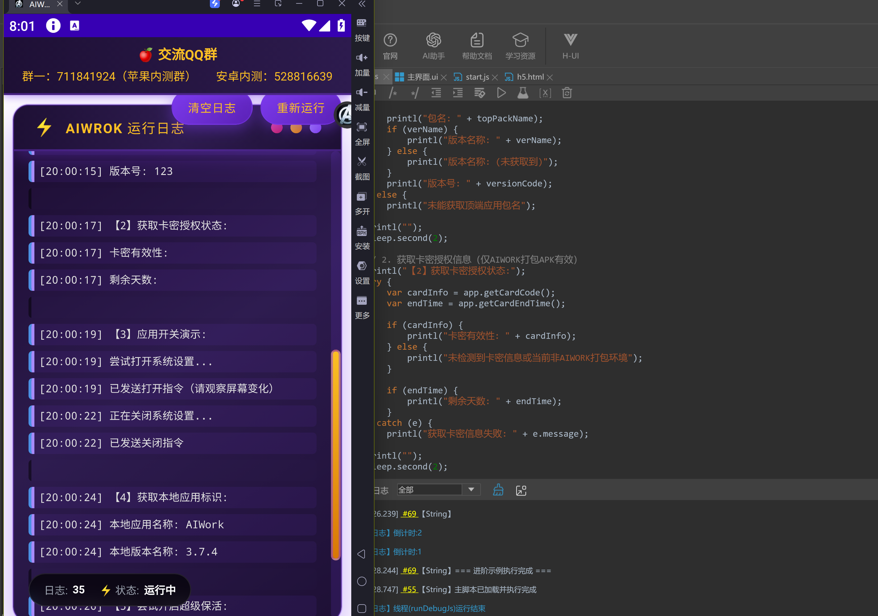Image resolution: width=878 pixels, height=616 pixels.
Task: Select log line '版本号: 123'
Action: [x=172, y=172]
